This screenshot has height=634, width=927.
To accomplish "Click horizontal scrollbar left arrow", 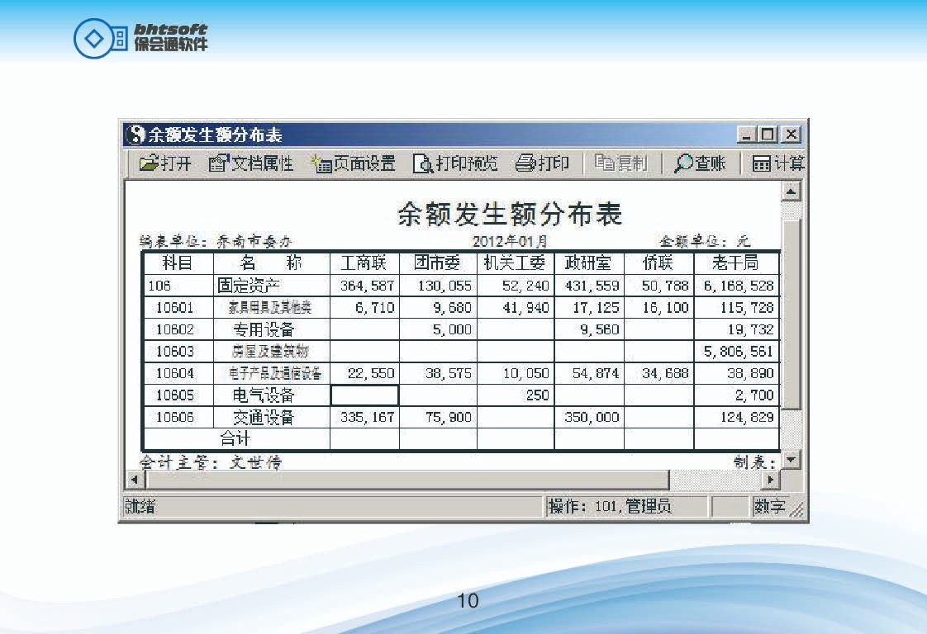I will [x=132, y=479].
